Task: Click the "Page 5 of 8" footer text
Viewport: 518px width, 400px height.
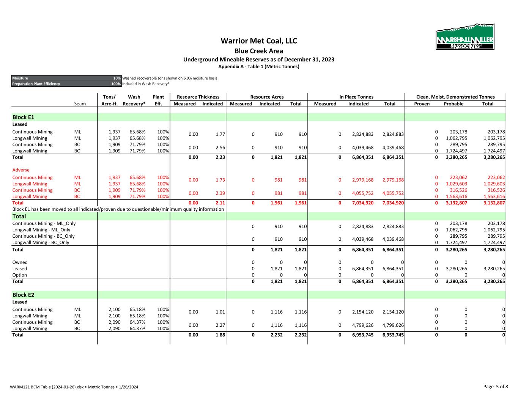Action: click(x=495, y=387)
